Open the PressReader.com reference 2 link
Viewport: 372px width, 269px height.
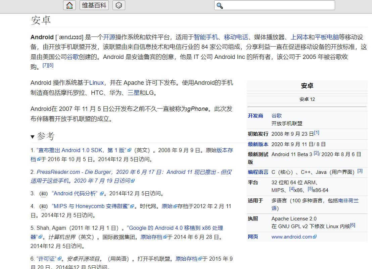click(131, 177)
